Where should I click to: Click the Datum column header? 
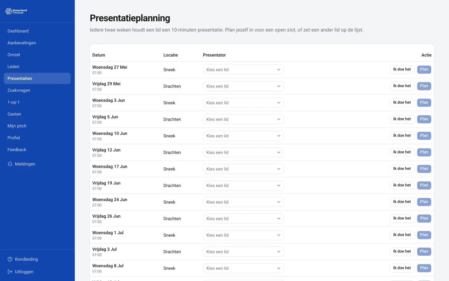click(x=99, y=55)
